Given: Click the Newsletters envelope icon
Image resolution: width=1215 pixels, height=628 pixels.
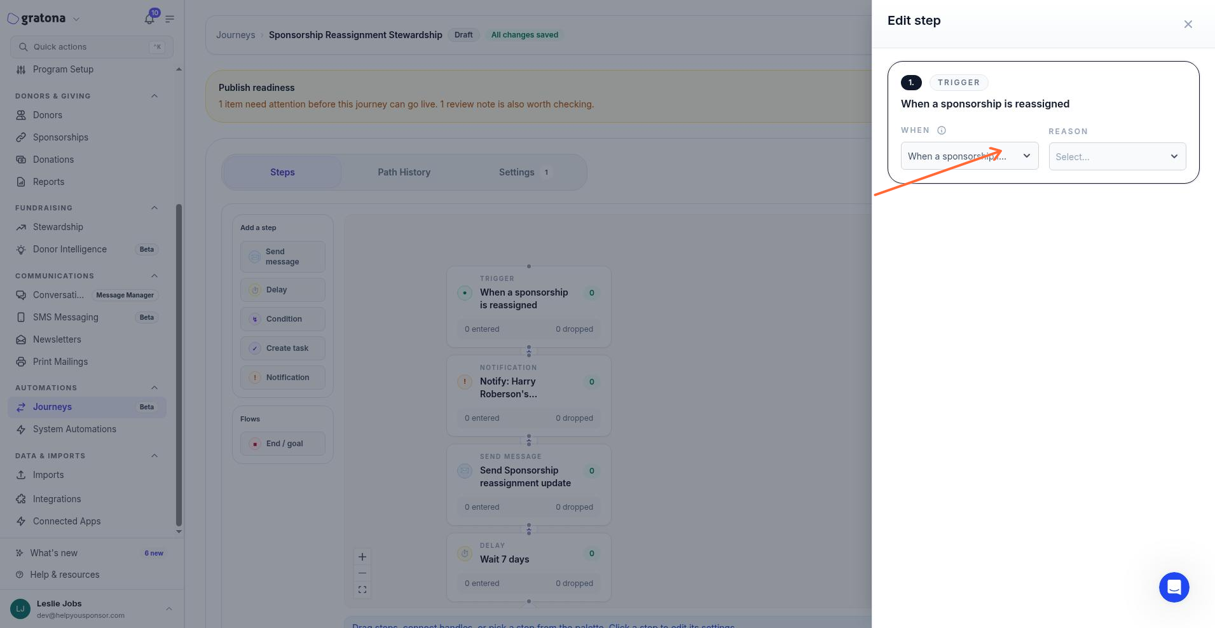Looking at the screenshot, I should [21, 339].
